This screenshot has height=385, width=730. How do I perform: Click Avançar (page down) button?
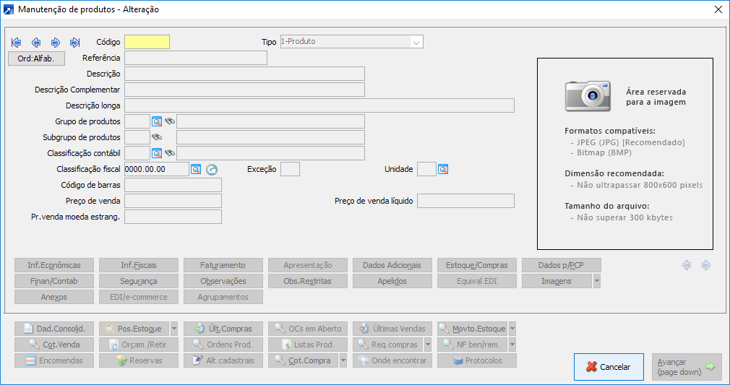(x=687, y=367)
